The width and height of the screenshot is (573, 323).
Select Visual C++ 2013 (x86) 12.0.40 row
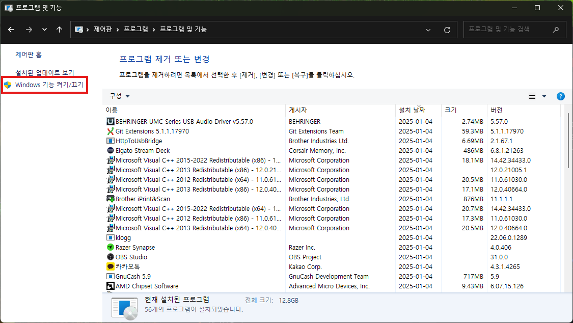332,190
